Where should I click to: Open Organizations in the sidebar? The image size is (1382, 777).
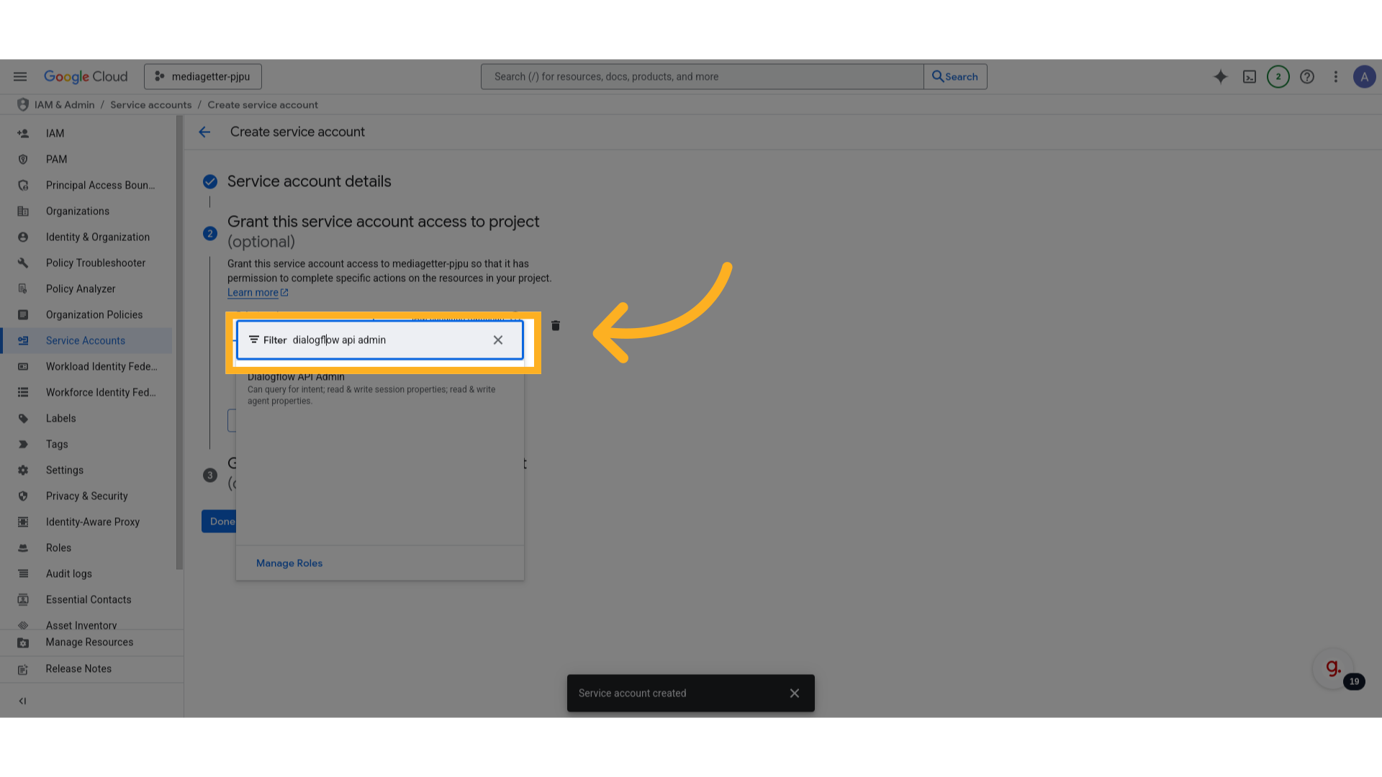click(x=86, y=211)
